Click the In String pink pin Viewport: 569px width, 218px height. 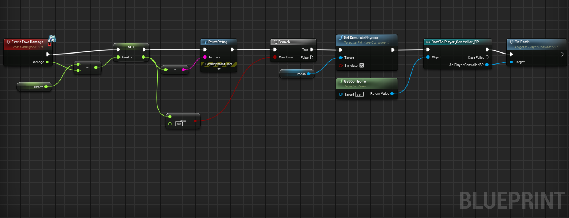(x=205, y=57)
